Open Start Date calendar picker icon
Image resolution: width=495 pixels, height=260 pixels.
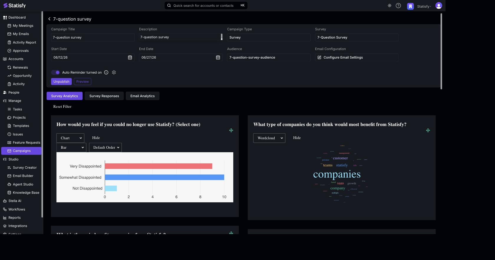(130, 57)
